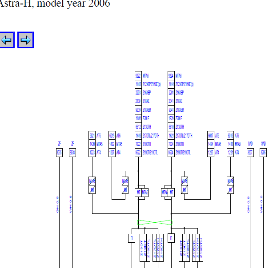
Task: Open reference 1225 beside AT4
Action: [x=211, y=153]
